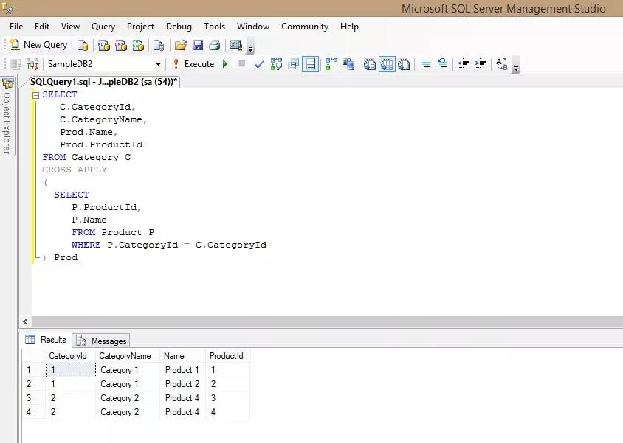
Task: Open the Query Options dialog icon
Action: tap(293, 64)
